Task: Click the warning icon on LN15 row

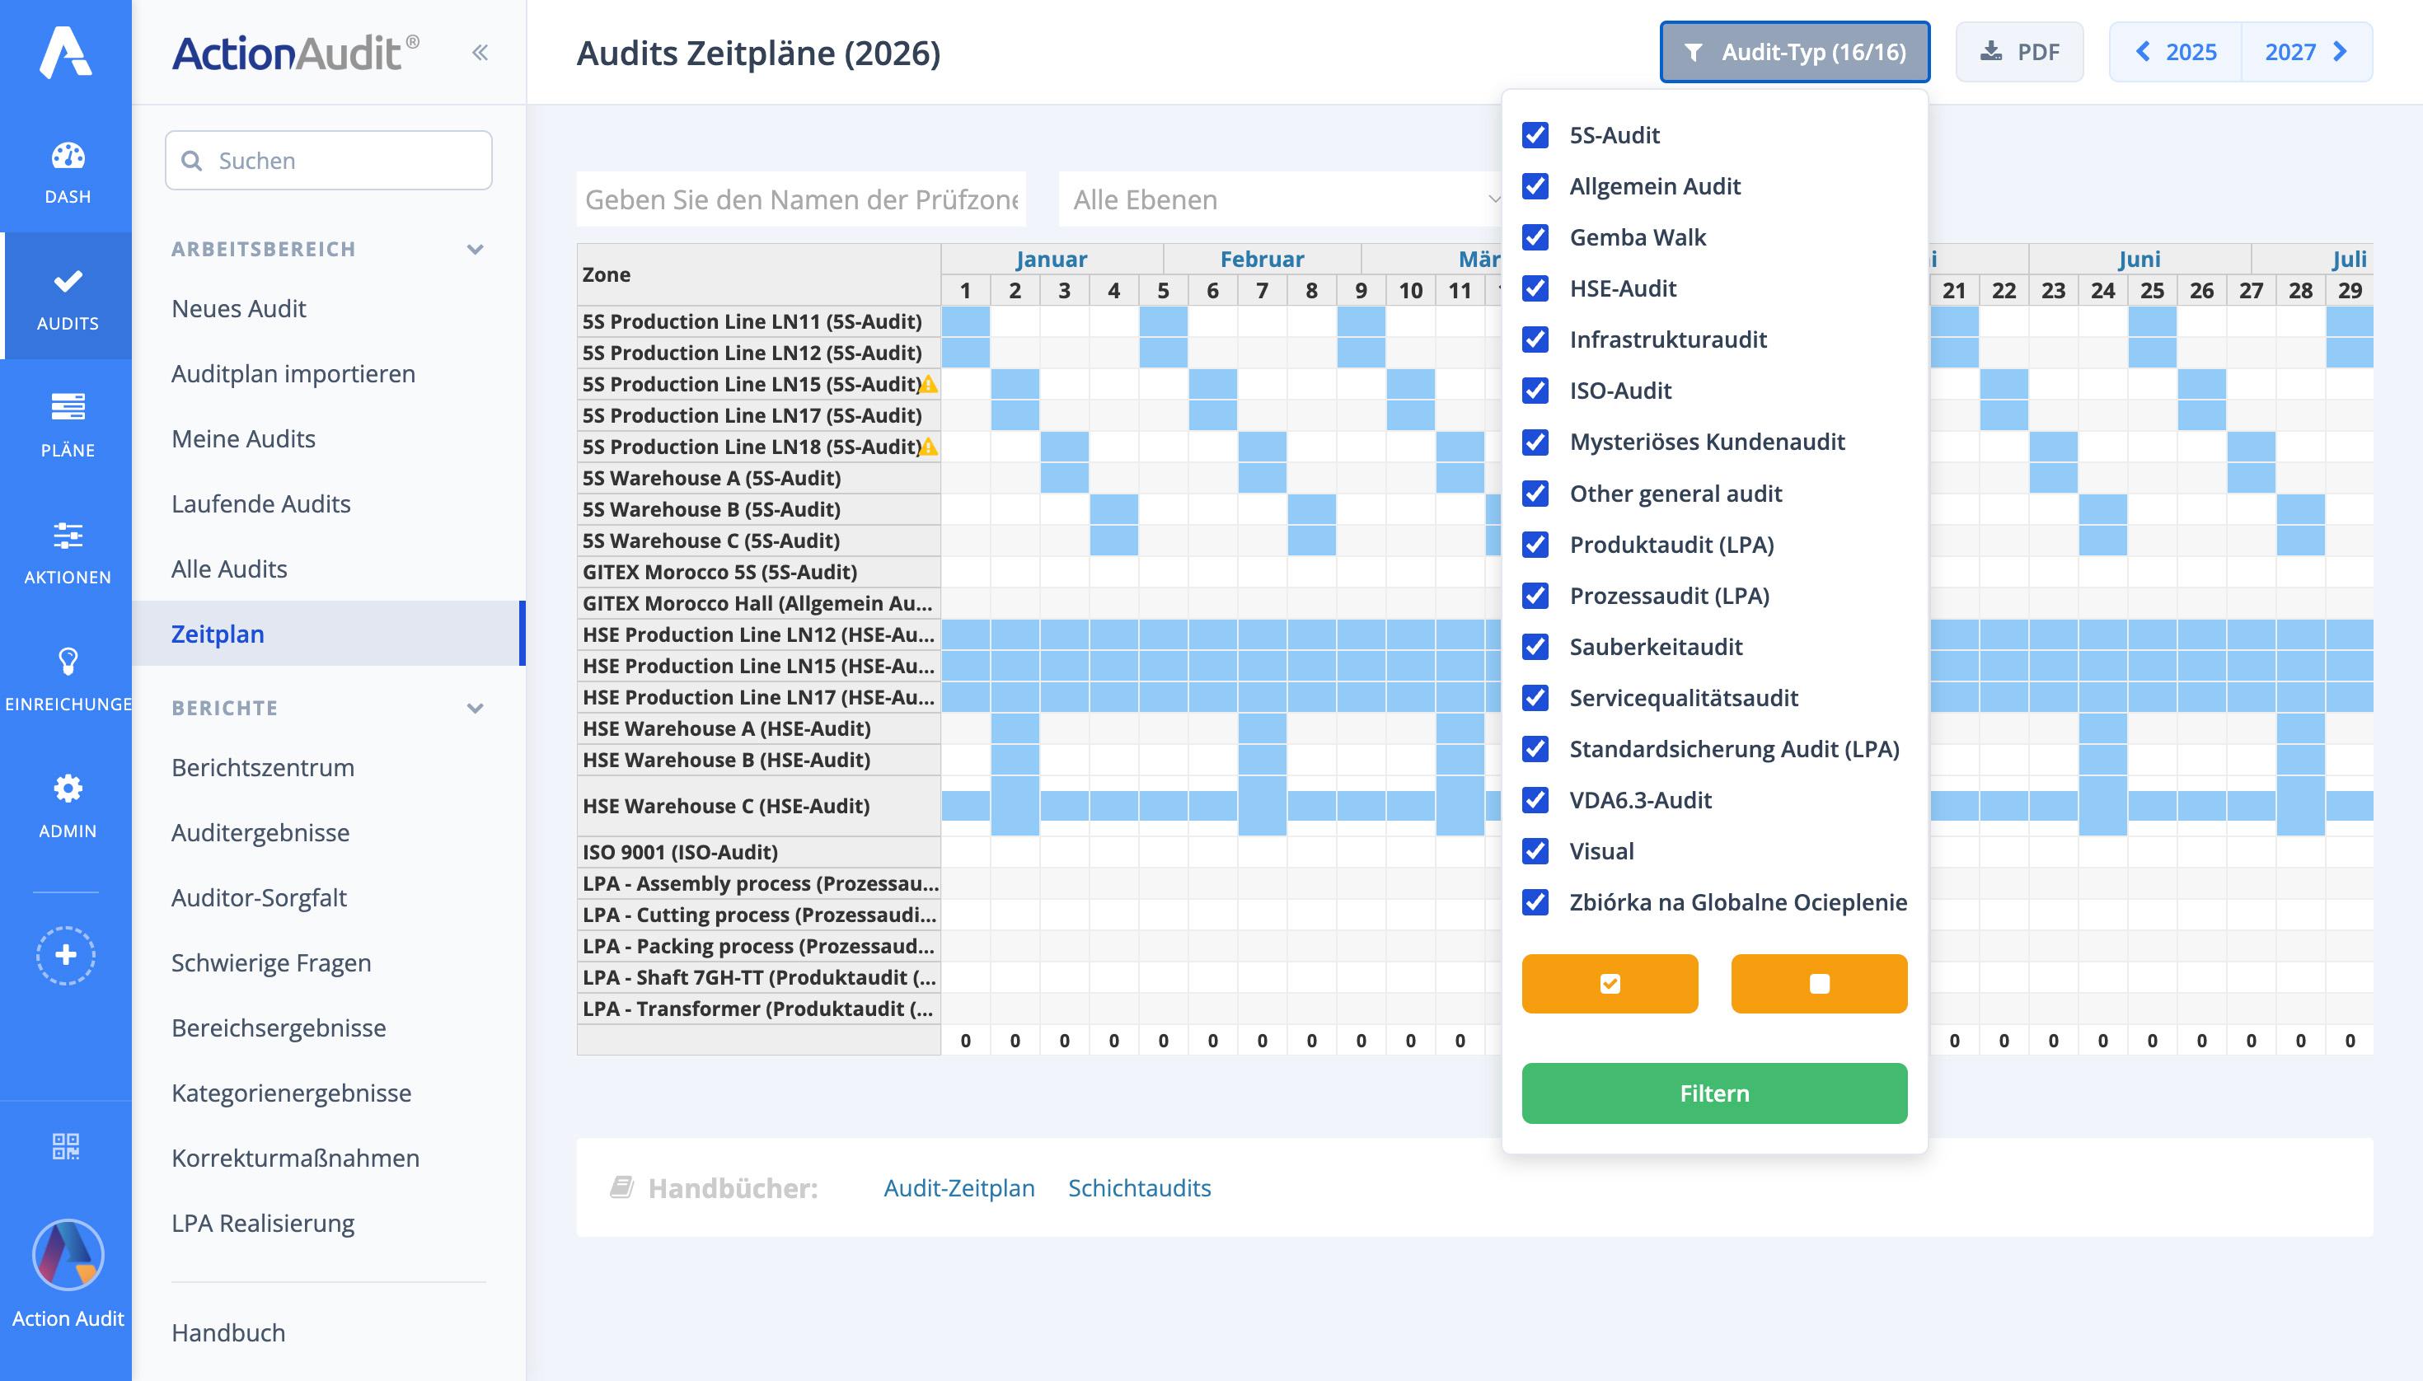Action: [929, 384]
